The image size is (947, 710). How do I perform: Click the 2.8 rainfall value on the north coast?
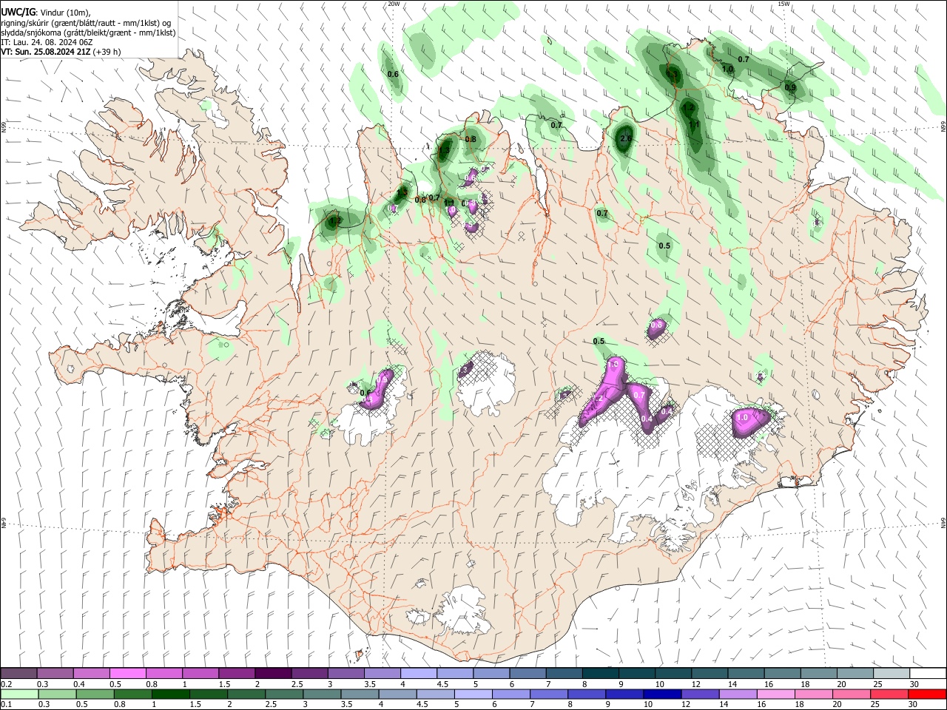tap(626, 138)
